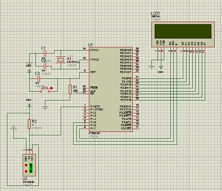The image size is (222, 191).
Task: Select the C1 capacitor symbol
Action: pos(45,54)
